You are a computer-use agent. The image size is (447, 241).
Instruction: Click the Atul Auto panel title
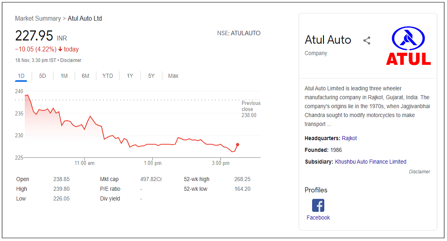[x=328, y=40]
